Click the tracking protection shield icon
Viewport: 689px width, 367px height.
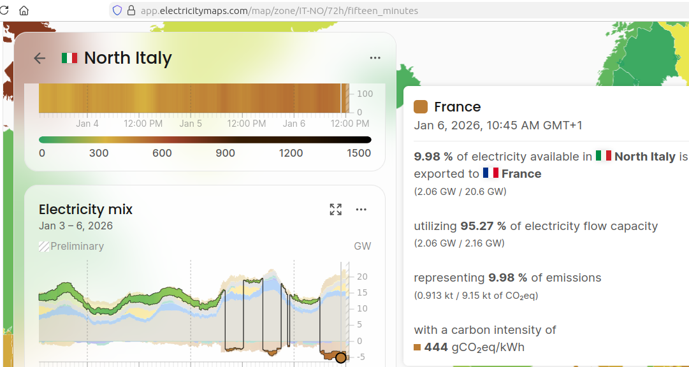point(117,10)
